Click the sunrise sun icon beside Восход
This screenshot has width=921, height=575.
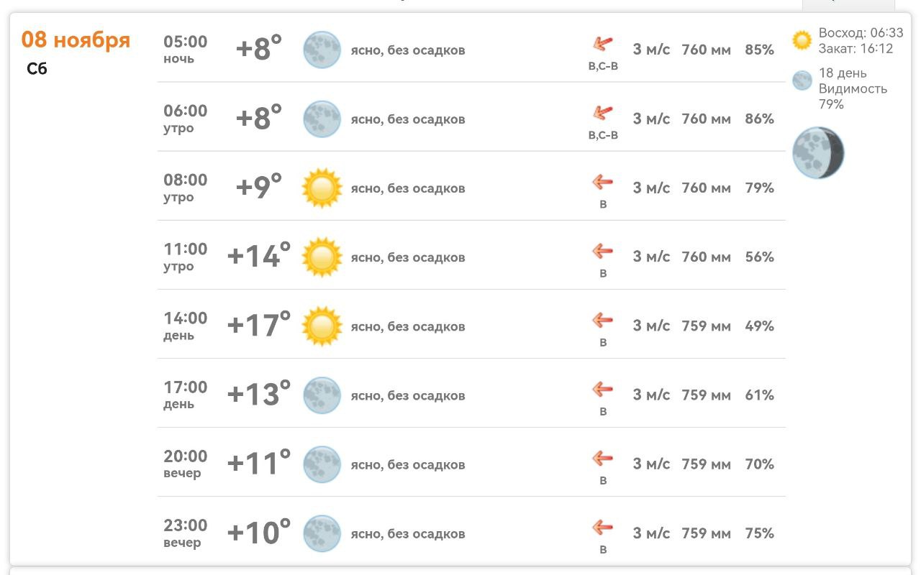pyautogui.click(x=802, y=40)
